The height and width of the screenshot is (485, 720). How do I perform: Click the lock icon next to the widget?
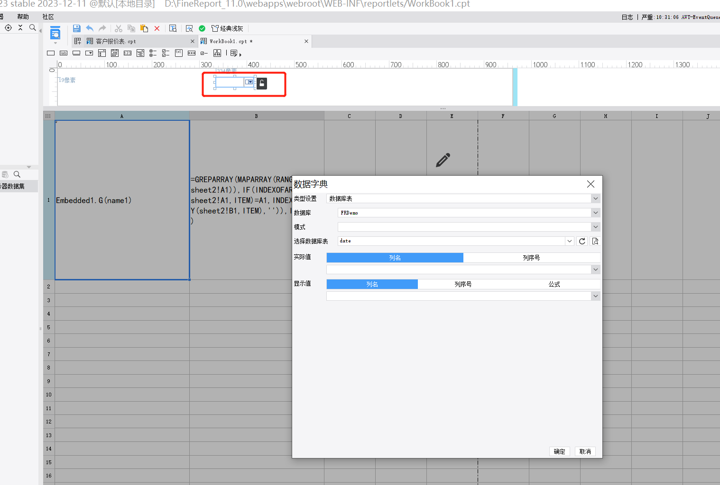coord(262,83)
